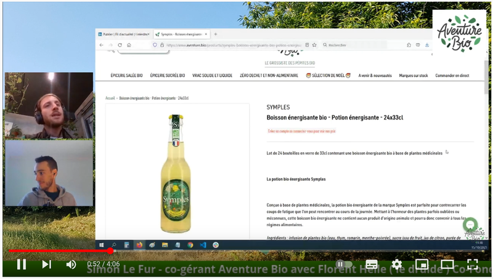Toggle the autoplay switch
This screenshot has height=279, width=493.
point(343,264)
